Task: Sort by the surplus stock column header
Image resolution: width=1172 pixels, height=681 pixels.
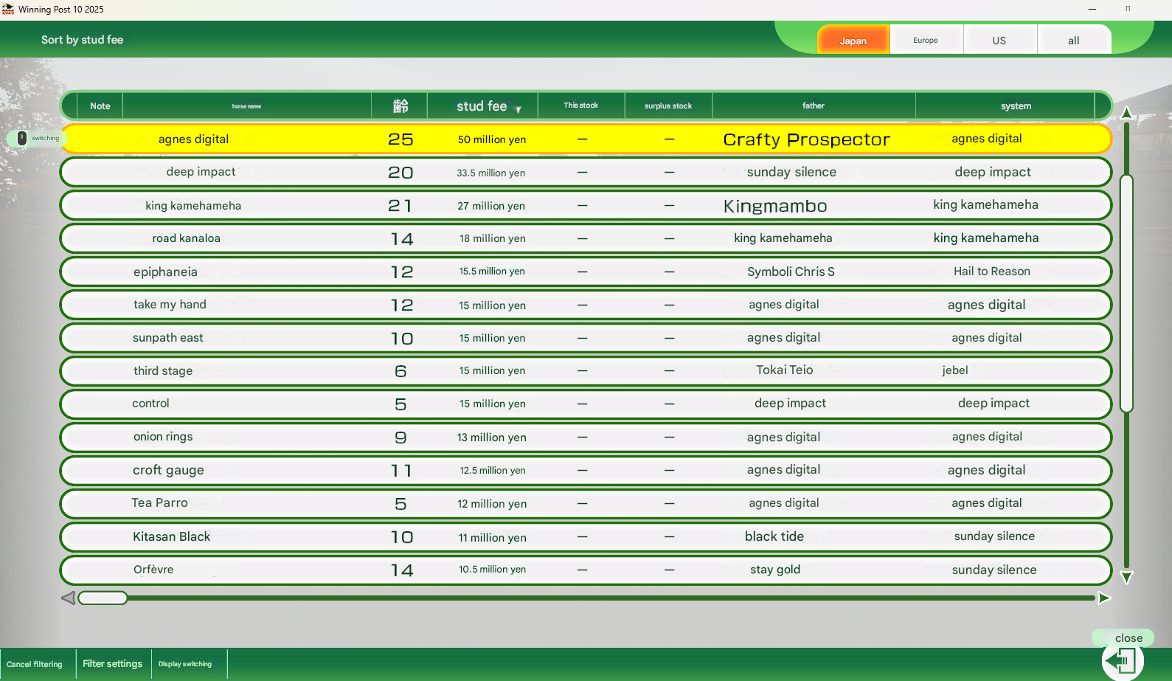Action: tap(668, 106)
